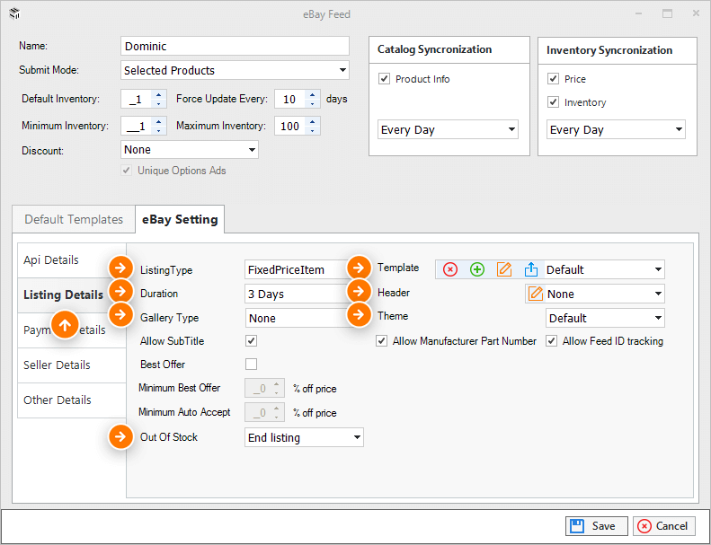This screenshot has width=711, height=545.
Task: Open Catalog Syncronization frequency dropdown
Action: click(x=448, y=129)
